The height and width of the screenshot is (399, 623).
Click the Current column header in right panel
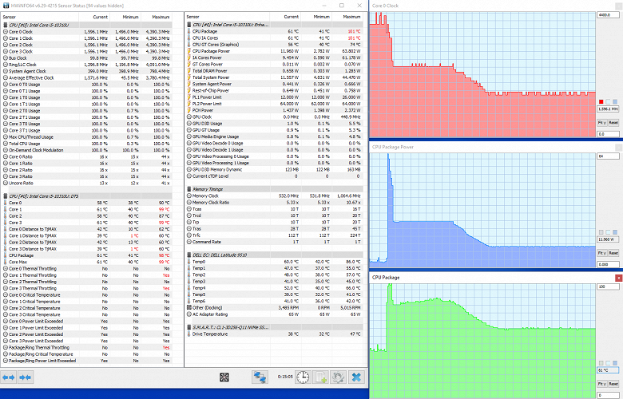pyautogui.click(x=291, y=17)
